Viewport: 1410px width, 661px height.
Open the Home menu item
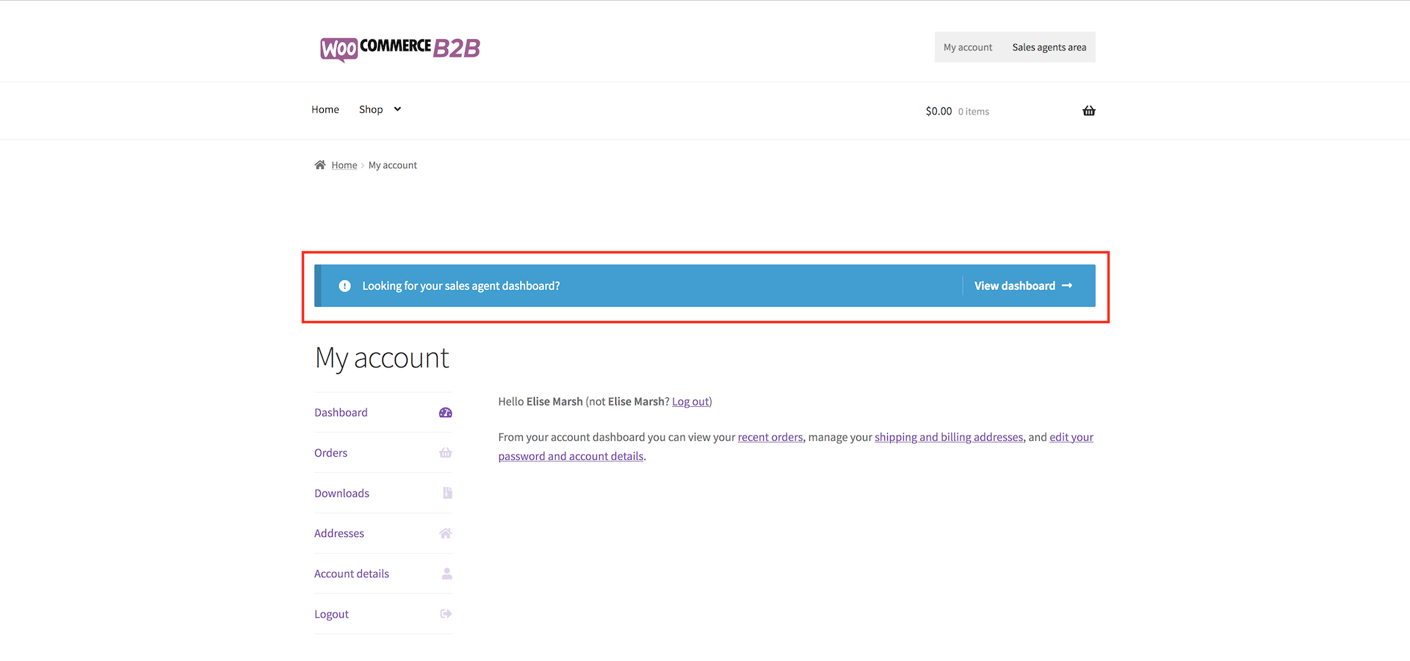(325, 109)
